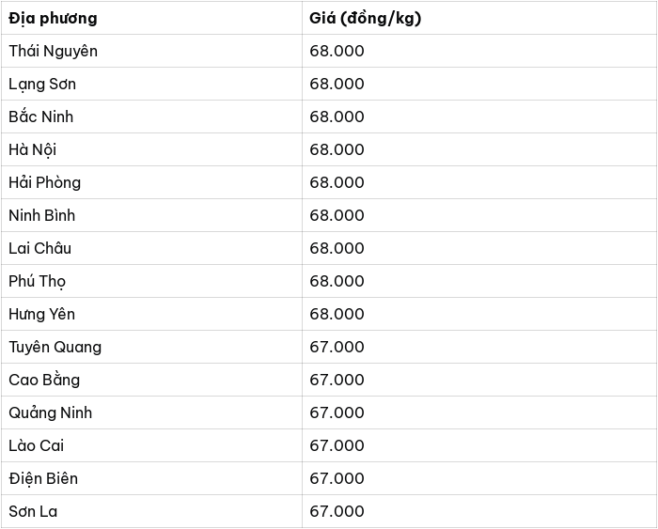Click the Bắc Ninh row name
This screenshot has width=658, height=529.
40,117
